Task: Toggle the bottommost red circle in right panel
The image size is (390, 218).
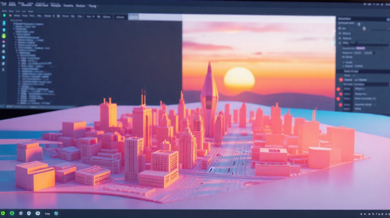Action: pos(340,105)
